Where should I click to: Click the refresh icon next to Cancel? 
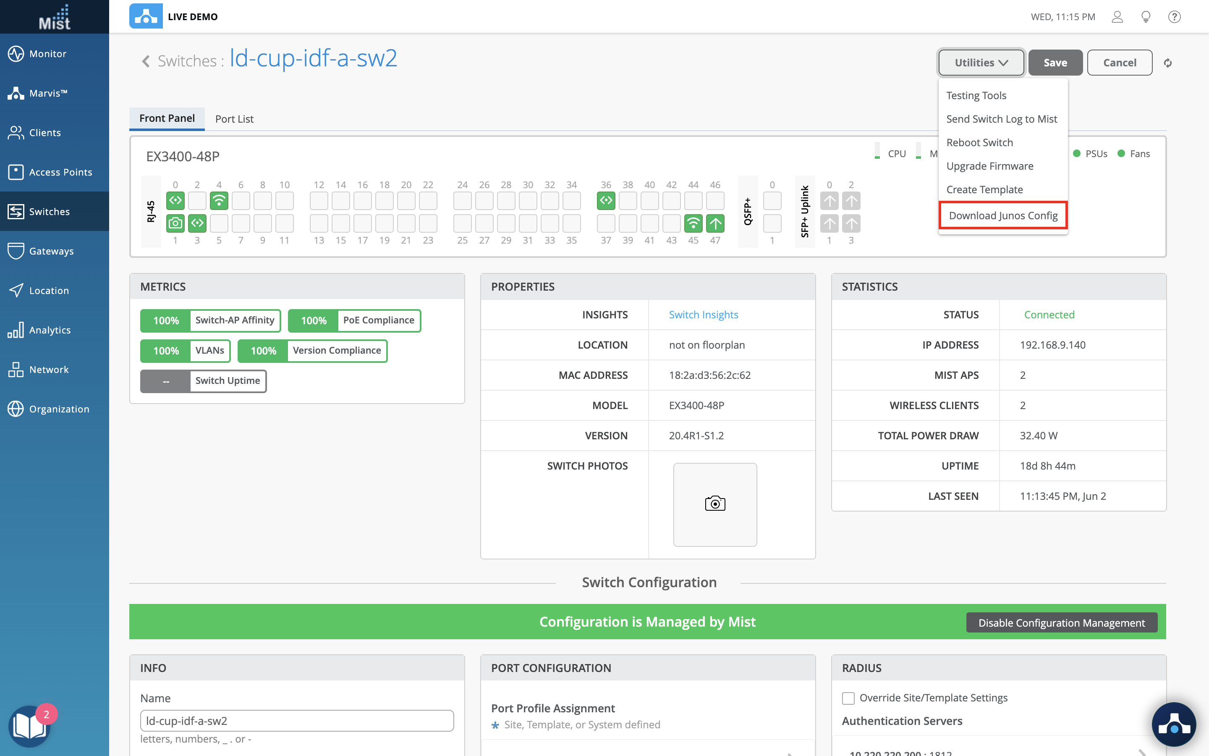click(x=1167, y=63)
